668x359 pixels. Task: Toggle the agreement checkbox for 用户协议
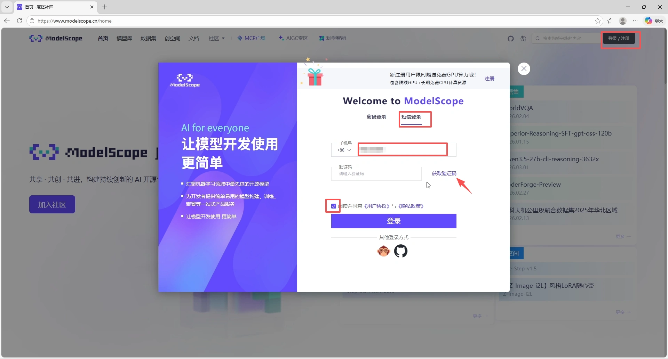tap(334, 206)
